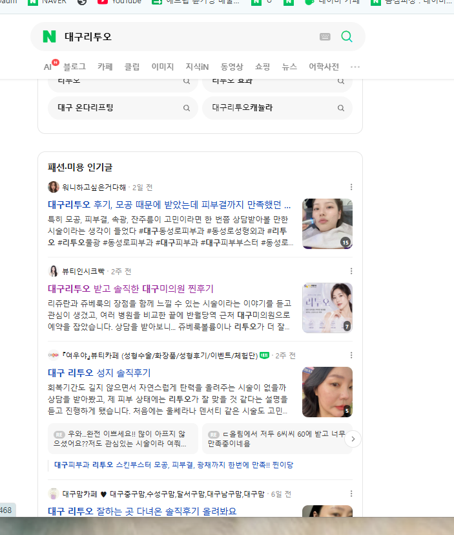Switch to the 지식iN tab
Viewport: 454px width, 535px height.
point(197,67)
